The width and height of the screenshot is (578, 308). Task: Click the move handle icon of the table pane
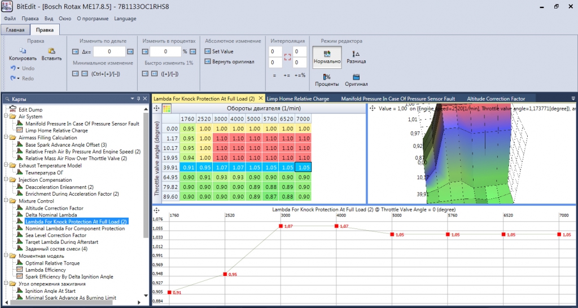click(156, 109)
